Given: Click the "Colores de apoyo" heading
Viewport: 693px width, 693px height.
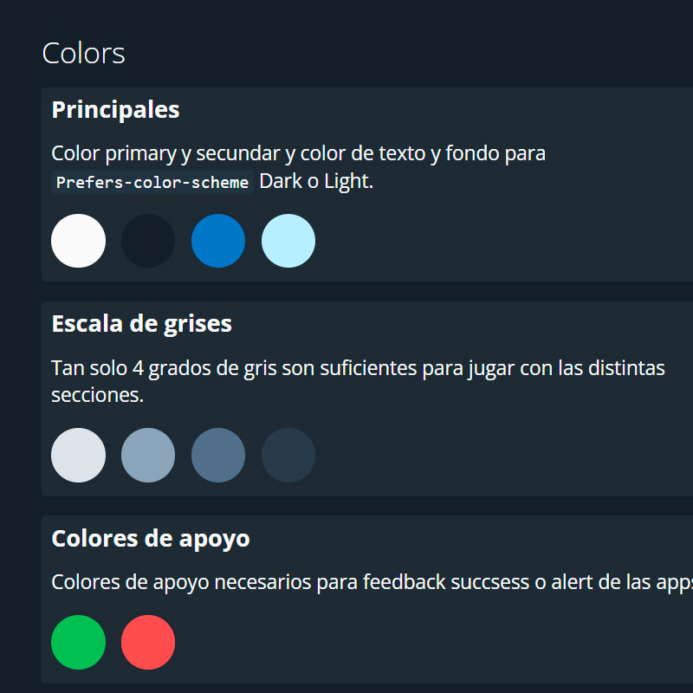Looking at the screenshot, I should pos(151,538).
